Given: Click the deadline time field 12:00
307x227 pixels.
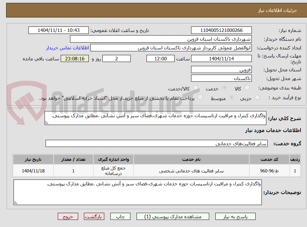Looking at the screenshot, I should click(x=160, y=58).
